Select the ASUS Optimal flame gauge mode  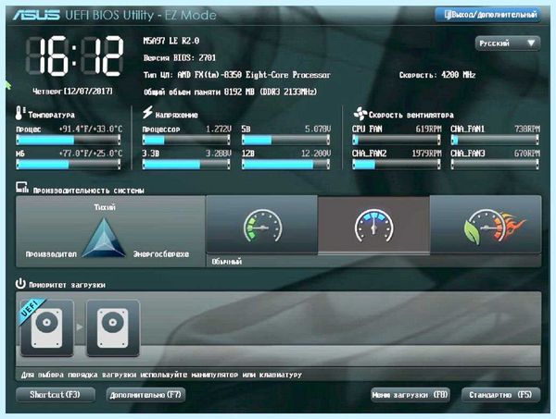486,225
